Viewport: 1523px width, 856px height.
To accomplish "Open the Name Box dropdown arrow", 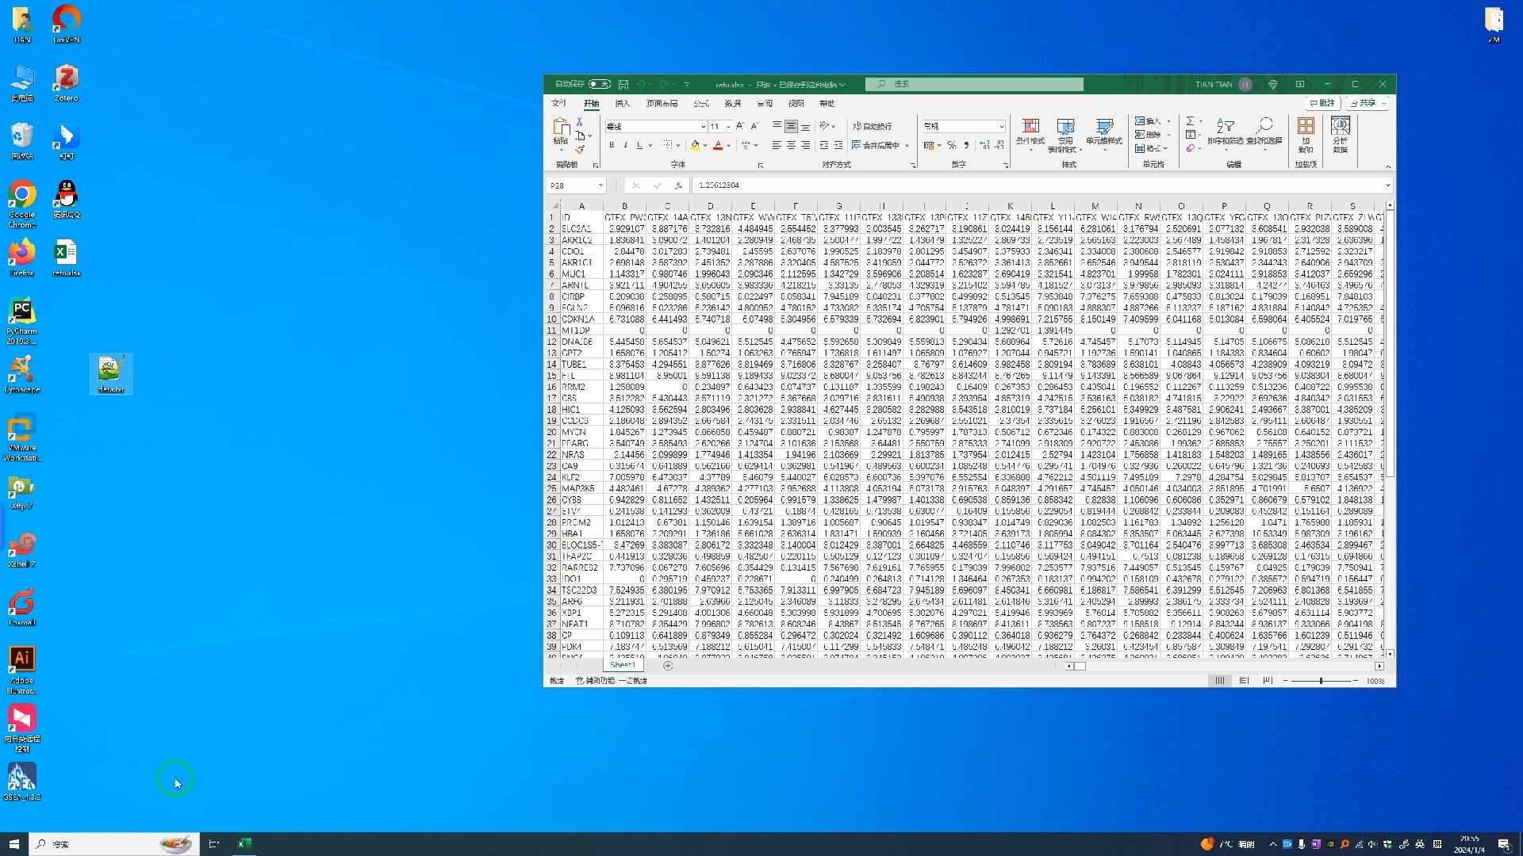I will (600, 185).
